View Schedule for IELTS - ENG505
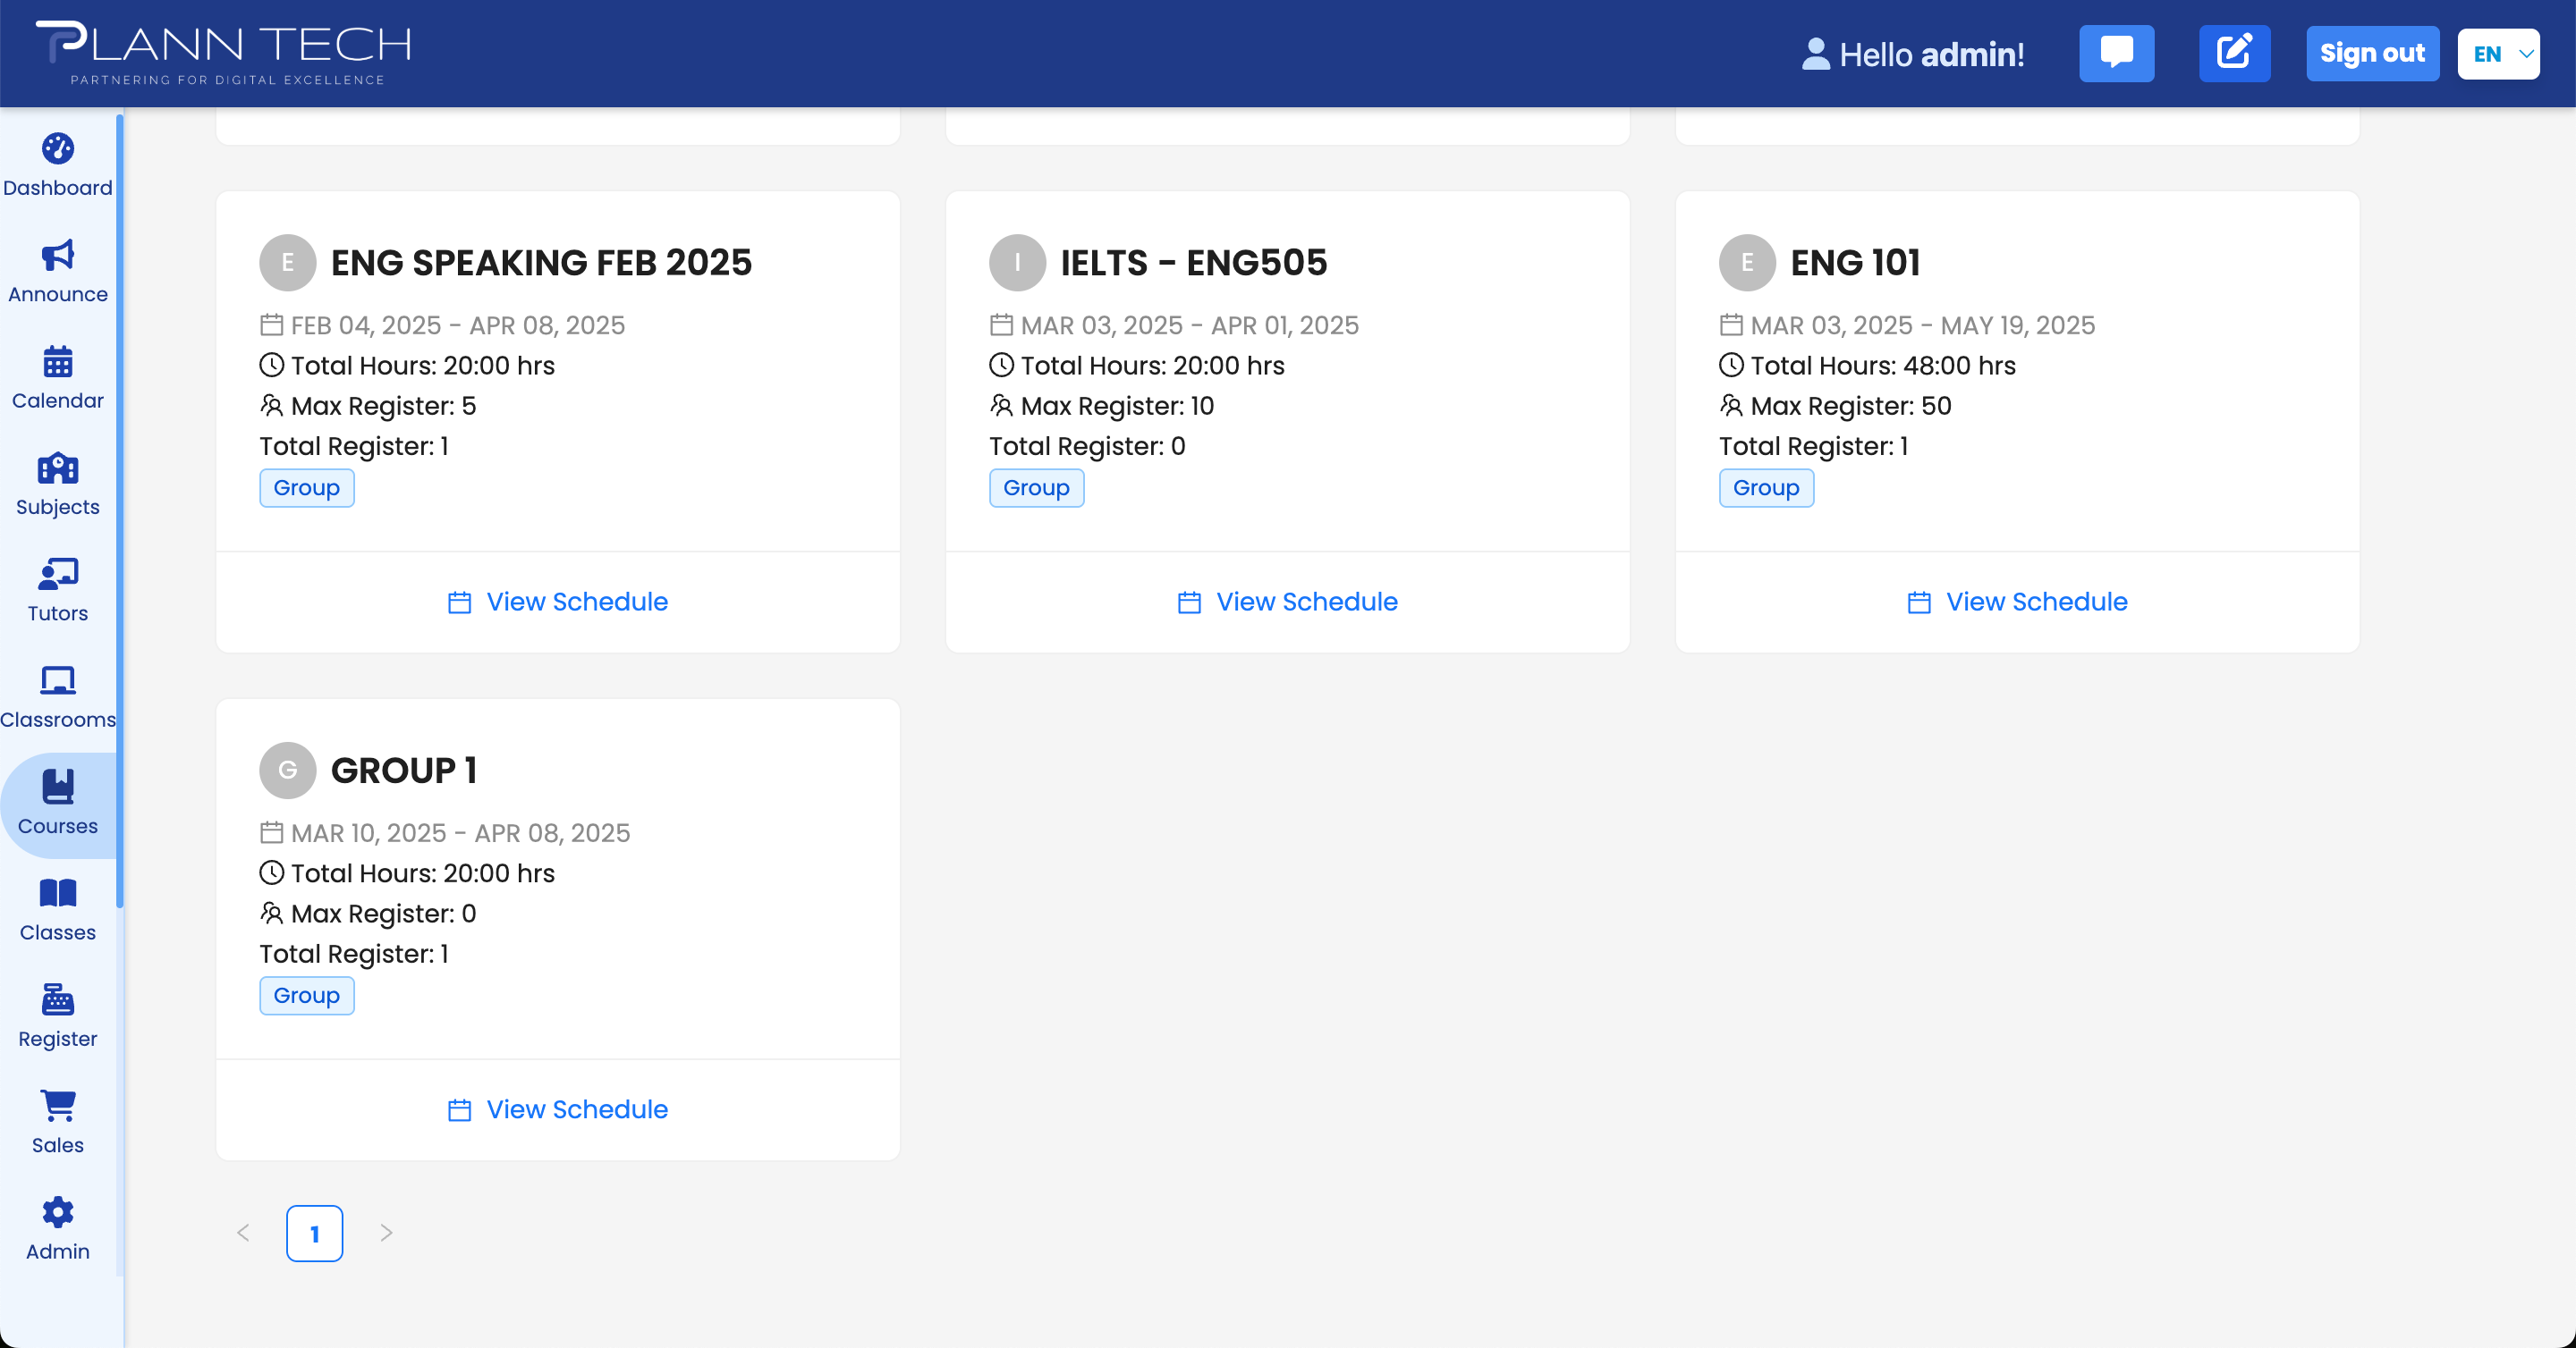The image size is (2576, 1348). pos(1287,602)
